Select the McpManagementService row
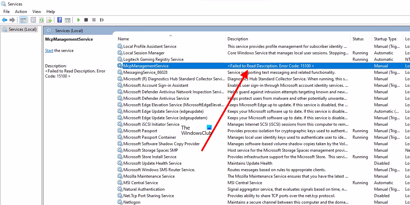The width and height of the screenshot is (410, 205). pyautogui.click(x=147, y=66)
